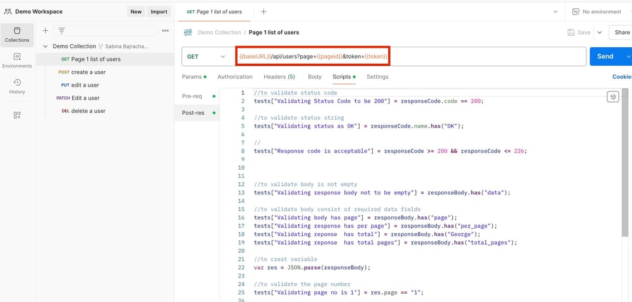The image size is (632, 302).
Task: Open the Save options dropdown arrow
Action: (x=599, y=33)
